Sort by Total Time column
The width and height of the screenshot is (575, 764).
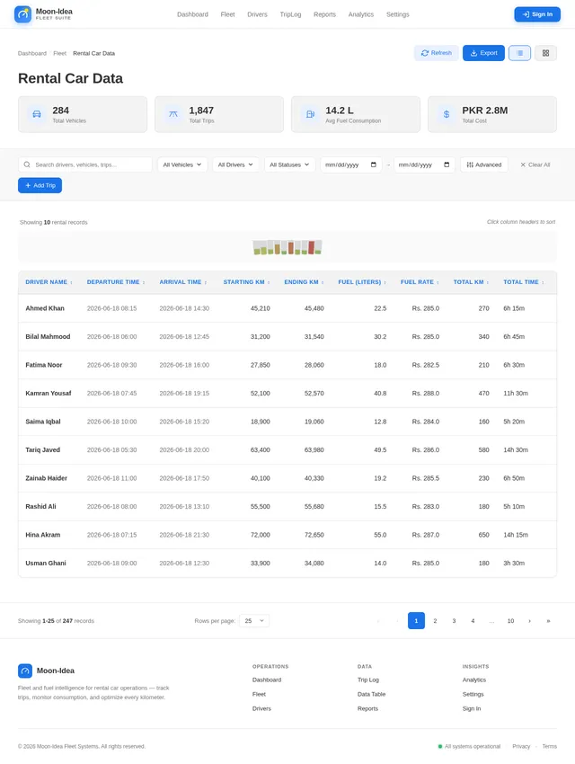pyautogui.click(x=524, y=282)
